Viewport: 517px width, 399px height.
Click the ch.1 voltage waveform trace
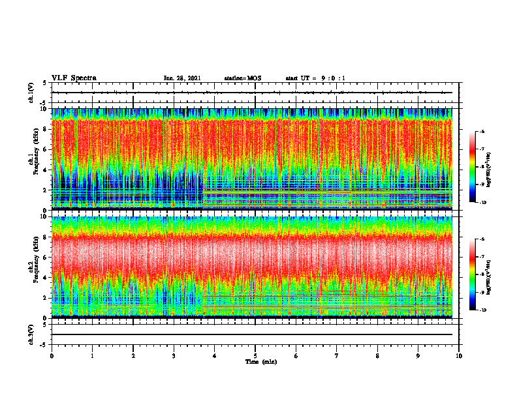(252, 93)
